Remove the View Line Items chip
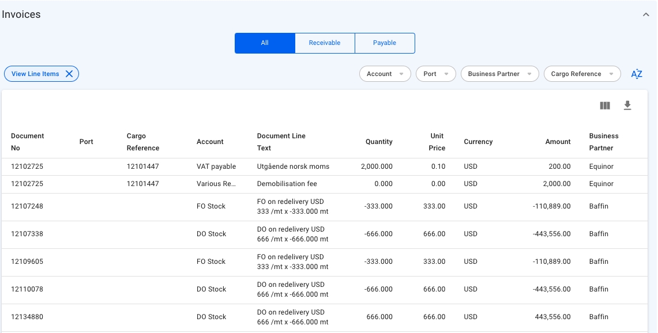The width and height of the screenshot is (658, 333). [x=69, y=74]
